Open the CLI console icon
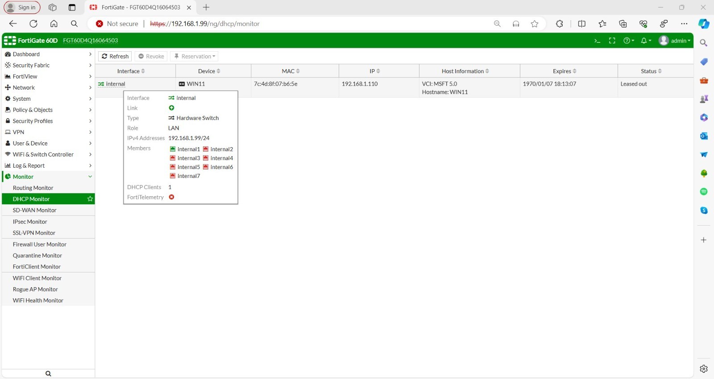 pyautogui.click(x=597, y=41)
